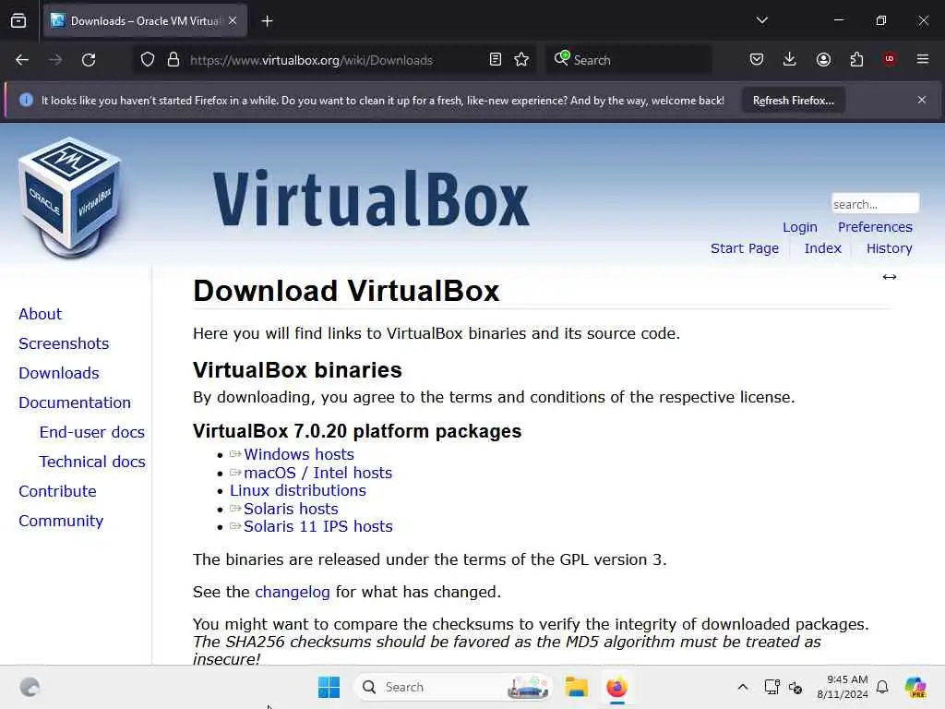The width and height of the screenshot is (945, 709).
Task: Reload the page with the refresh icon
Action: (x=89, y=60)
